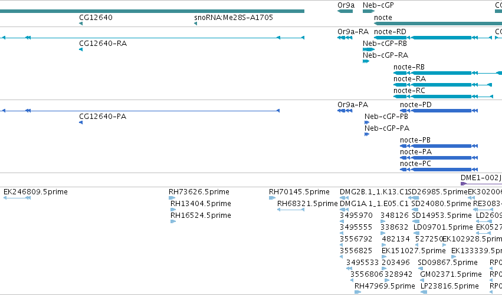Click the LP23816.5prime EST label
The image size is (502, 295).
(449, 286)
